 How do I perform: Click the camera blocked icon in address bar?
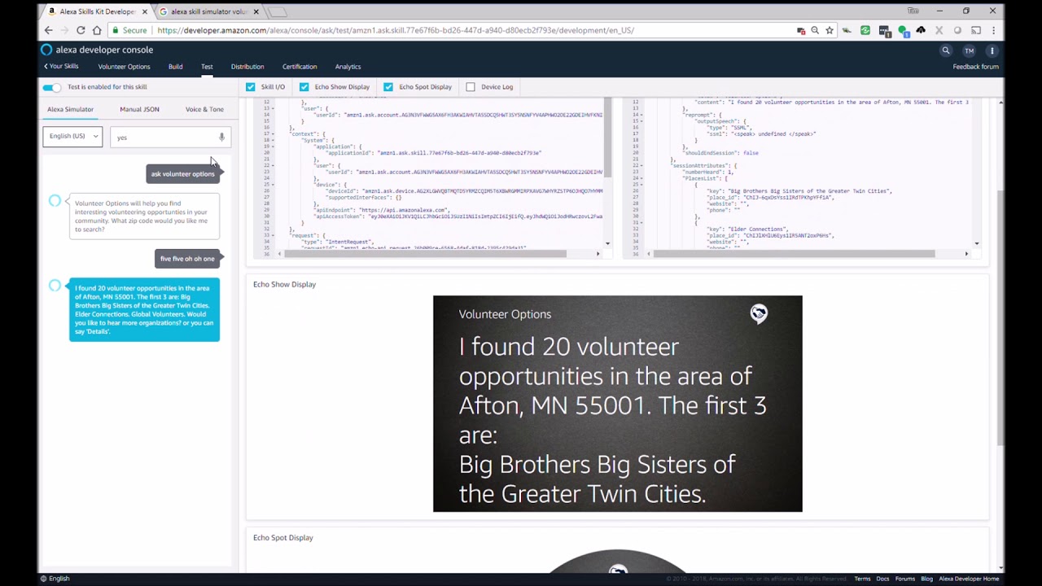800,30
